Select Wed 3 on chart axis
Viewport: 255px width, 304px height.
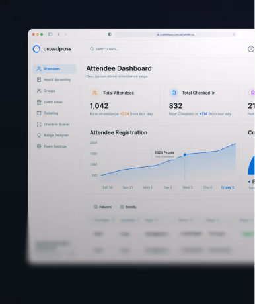point(188,187)
